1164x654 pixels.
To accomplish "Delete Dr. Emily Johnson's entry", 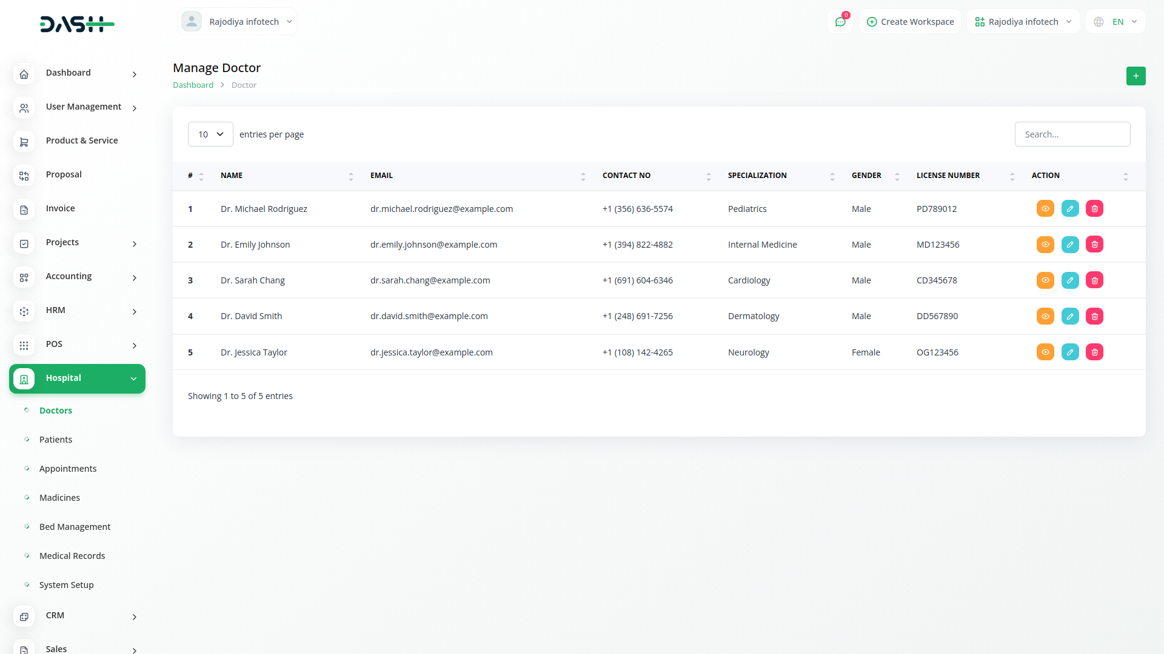I will click(x=1094, y=245).
